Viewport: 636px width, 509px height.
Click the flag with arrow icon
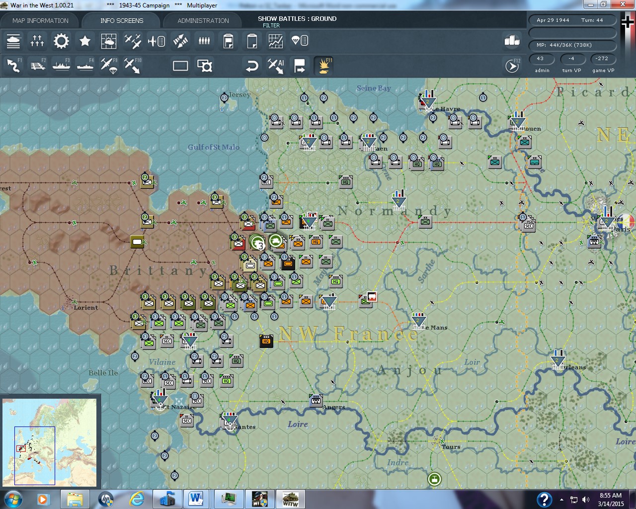tap(300, 66)
